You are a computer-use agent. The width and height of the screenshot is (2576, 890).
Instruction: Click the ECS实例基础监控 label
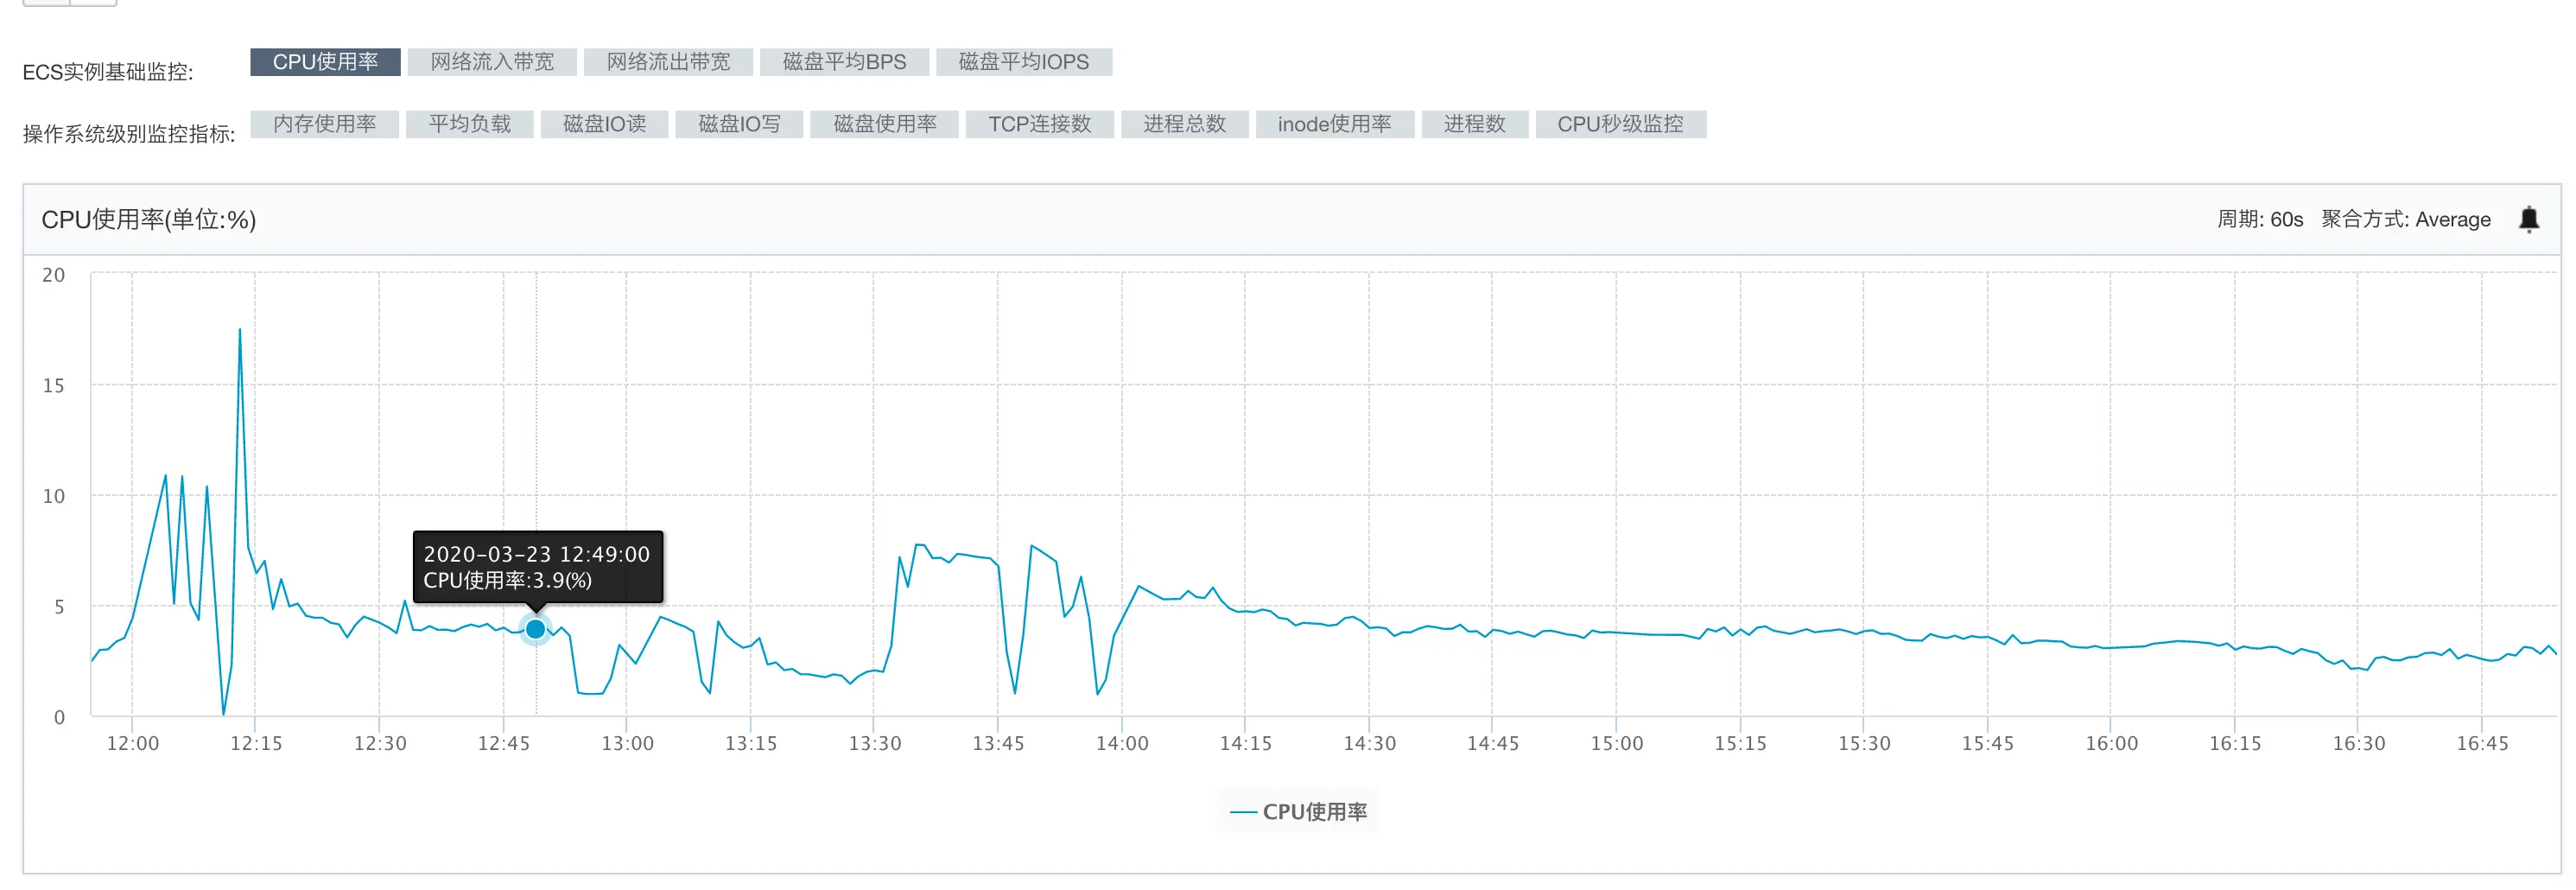coord(108,72)
